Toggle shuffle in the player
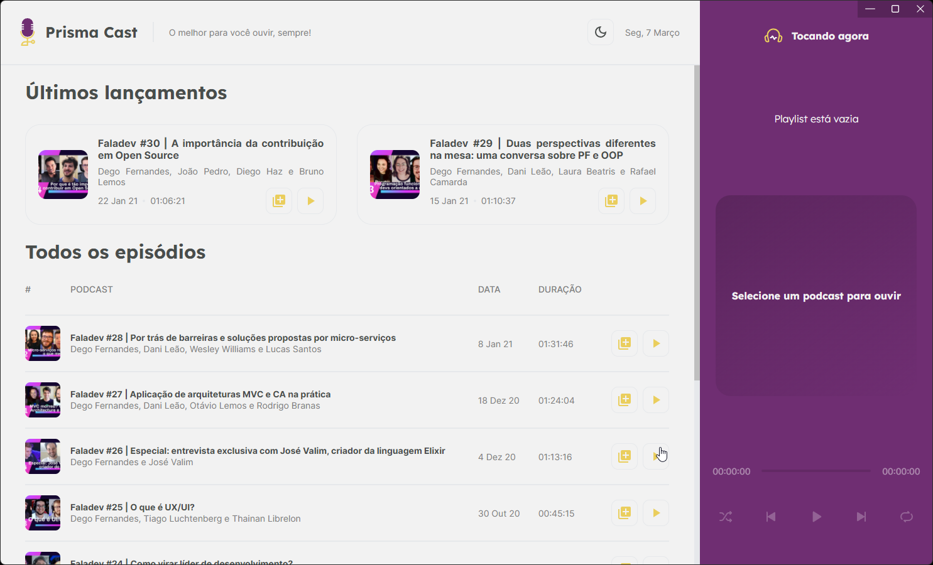The height and width of the screenshot is (565, 933). [x=726, y=517]
